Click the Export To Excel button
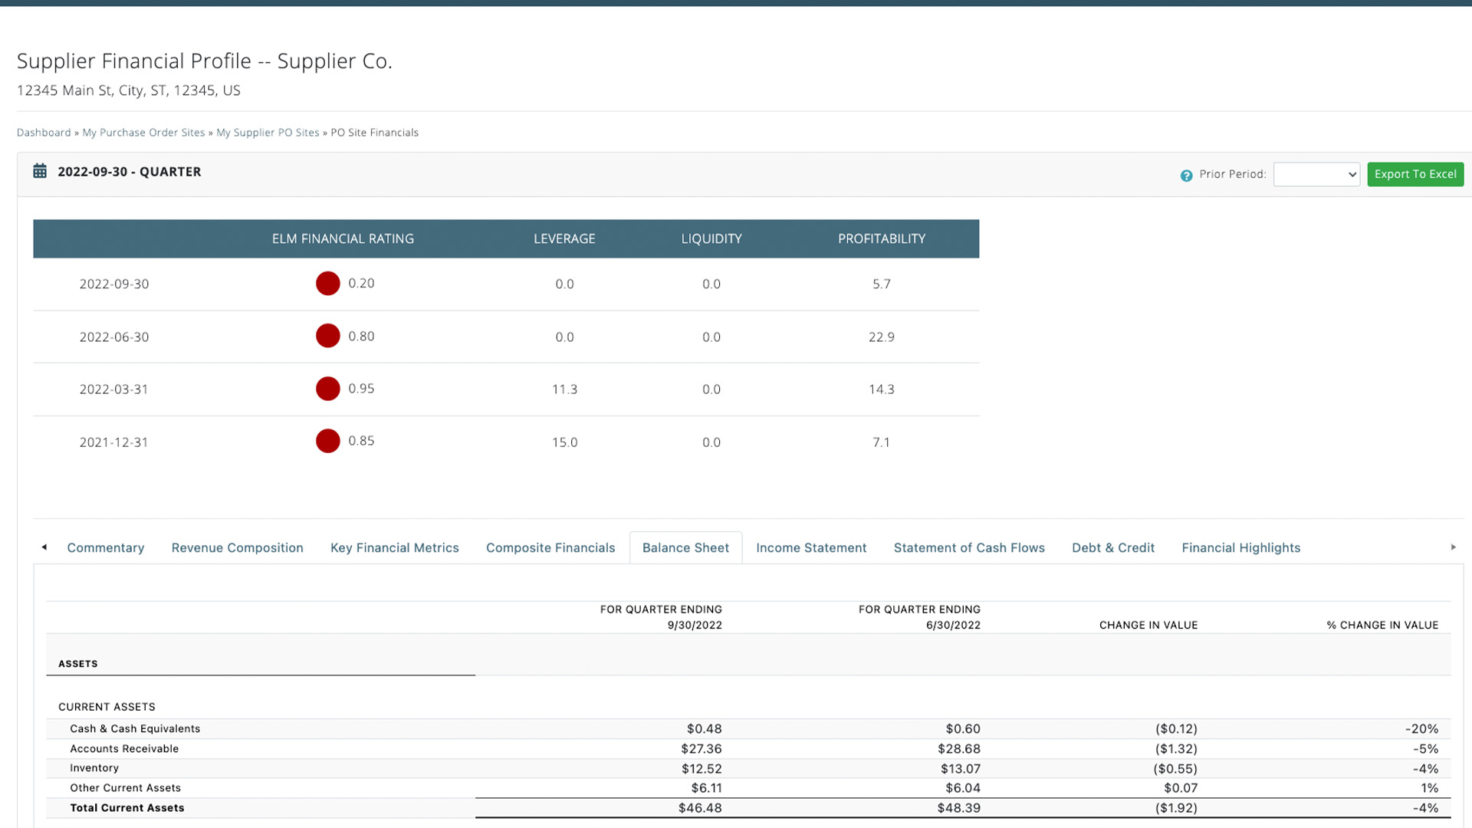Screen dimensions: 1472x828 [1414, 174]
